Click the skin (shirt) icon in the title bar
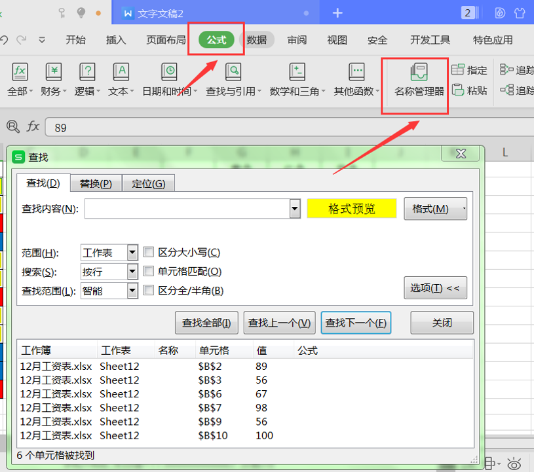Screen dimensions: 534x472 pyautogui.click(x=520, y=13)
